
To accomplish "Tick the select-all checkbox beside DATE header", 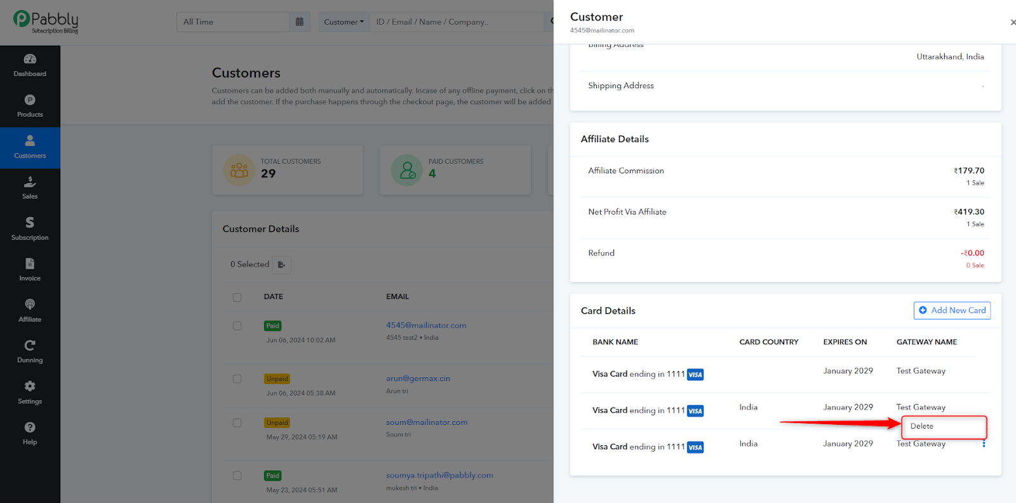I will [x=237, y=297].
